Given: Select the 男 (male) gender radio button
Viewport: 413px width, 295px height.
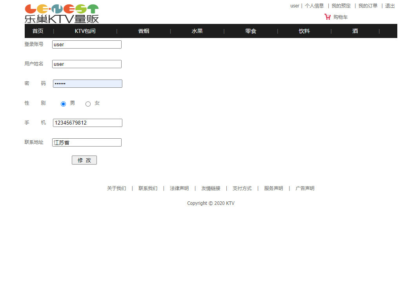Looking at the screenshot, I should [63, 103].
